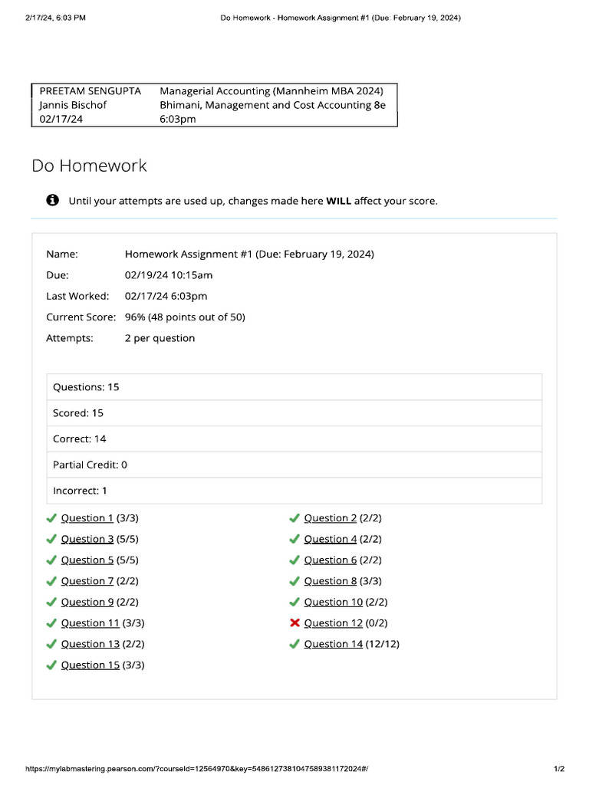Go to Question 8
Viewport: 589px width, 785px height.
330,581
